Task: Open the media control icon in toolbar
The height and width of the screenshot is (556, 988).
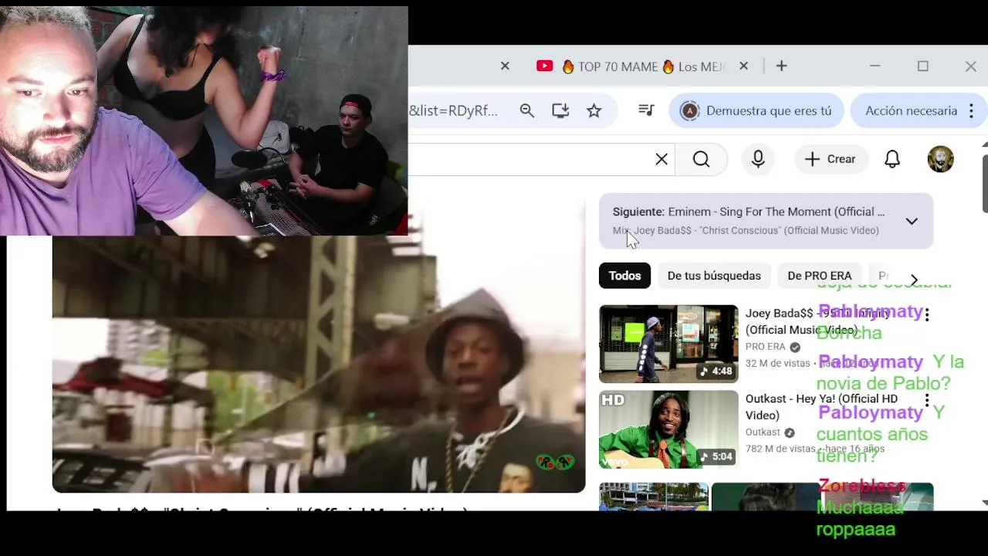Action: coord(647,110)
